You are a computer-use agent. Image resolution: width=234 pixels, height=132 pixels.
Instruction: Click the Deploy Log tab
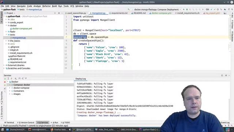(80, 79)
